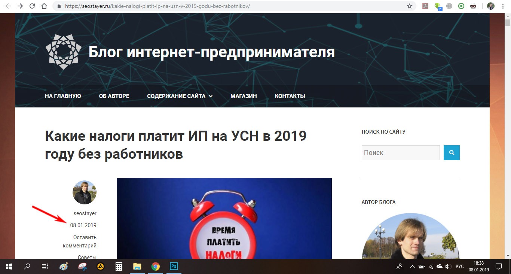511x274 pixels.
Task: Click the page scrollbar up arrow
Action: [x=508, y=16]
